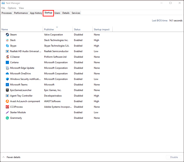Viewport: 184px width, 162px height.
Task: Select EpicGamesLauncher entry
Action: (21, 90)
